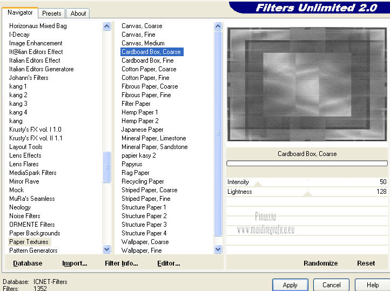The height and width of the screenshot is (291, 390).
Task: Select Cardboard Box, Coarse filter
Action: [x=152, y=52]
